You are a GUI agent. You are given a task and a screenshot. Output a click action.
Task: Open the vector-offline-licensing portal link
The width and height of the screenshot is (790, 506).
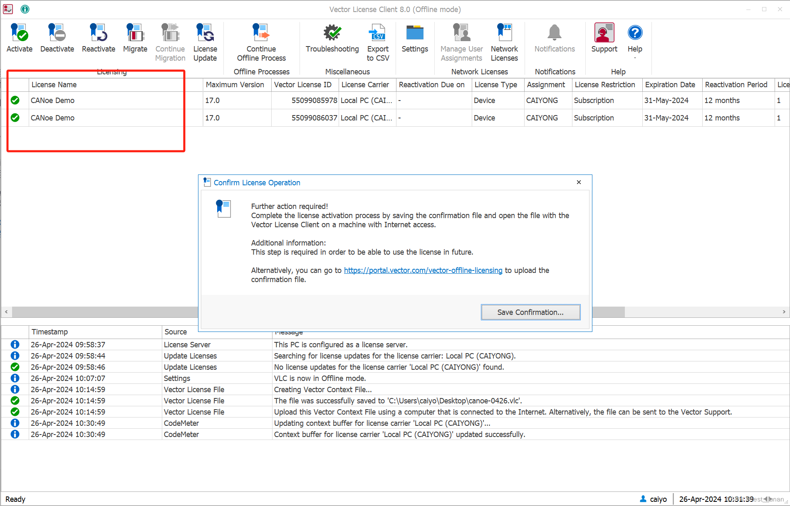[x=423, y=270]
